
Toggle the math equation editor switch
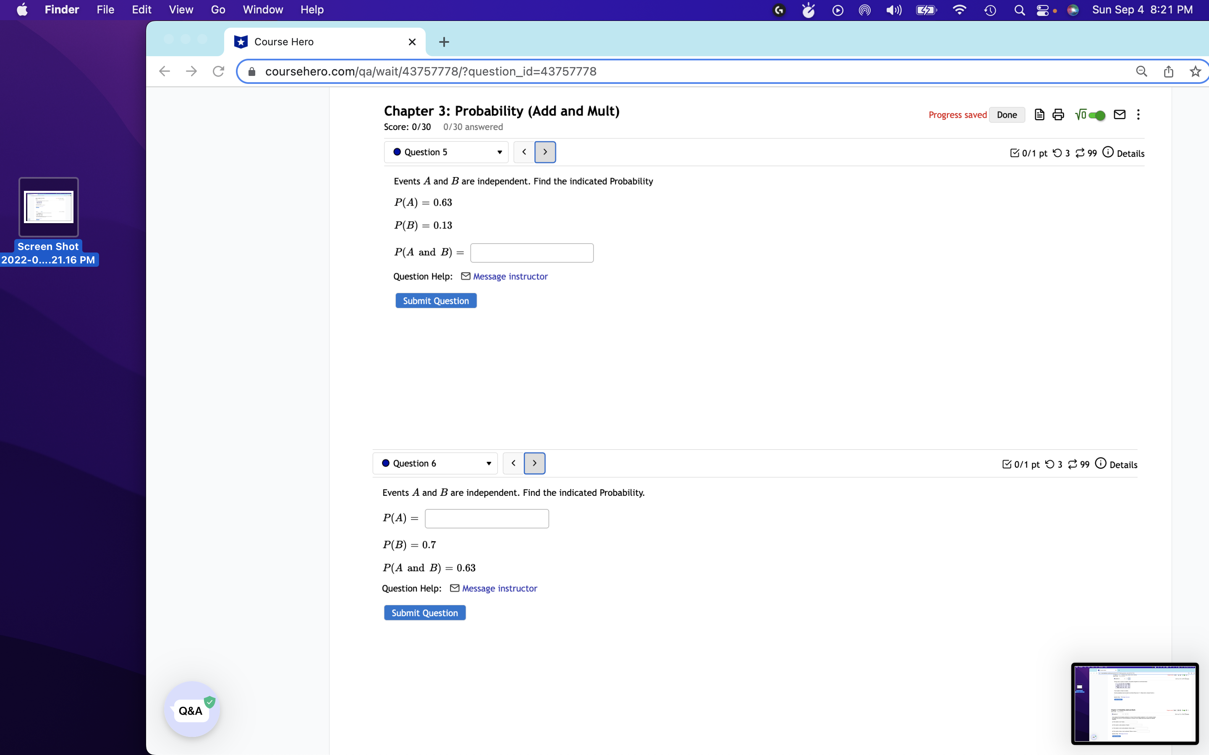pos(1096,115)
